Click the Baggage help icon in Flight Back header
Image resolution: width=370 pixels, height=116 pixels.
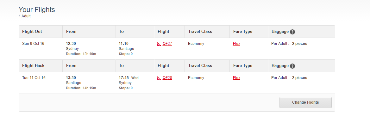point(292,66)
